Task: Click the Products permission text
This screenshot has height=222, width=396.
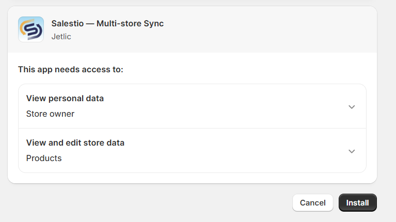Action: point(44,158)
